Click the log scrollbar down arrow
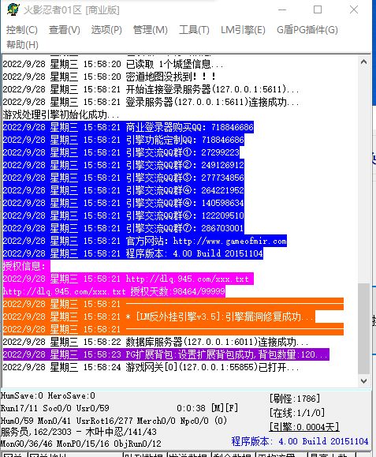The width and height of the screenshot is (376, 457). tap(363, 381)
